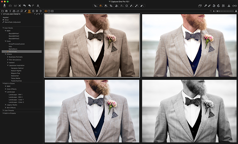
Task: Click the Edit Selected Variants stacked icon
Action: point(200,6)
